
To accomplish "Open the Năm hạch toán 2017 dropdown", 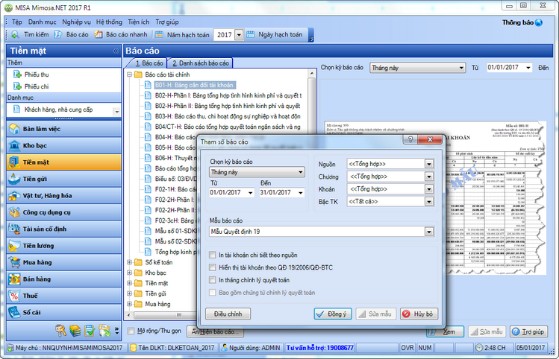I will tap(239, 35).
